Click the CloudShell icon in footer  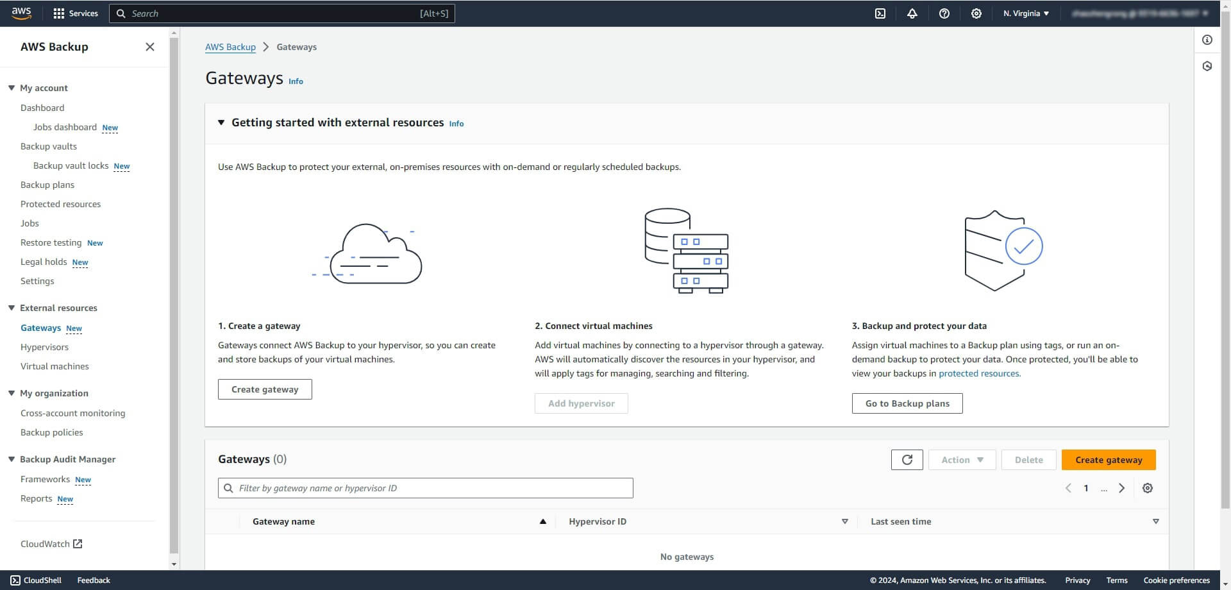click(x=15, y=580)
